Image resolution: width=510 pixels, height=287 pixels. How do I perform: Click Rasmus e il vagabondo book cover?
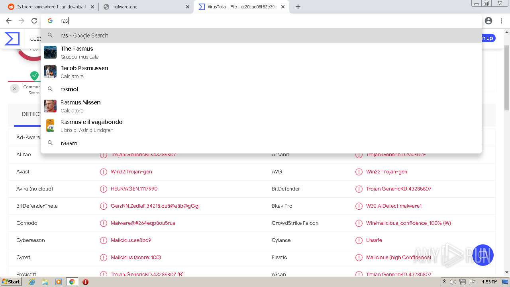(x=50, y=126)
